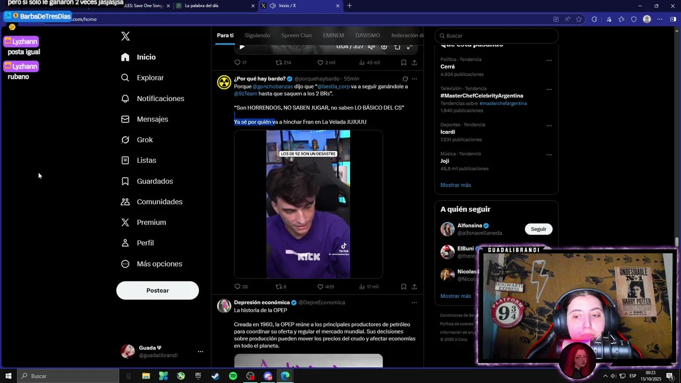Open more options for Icardi trend
The width and height of the screenshot is (681, 383).
[x=549, y=126]
